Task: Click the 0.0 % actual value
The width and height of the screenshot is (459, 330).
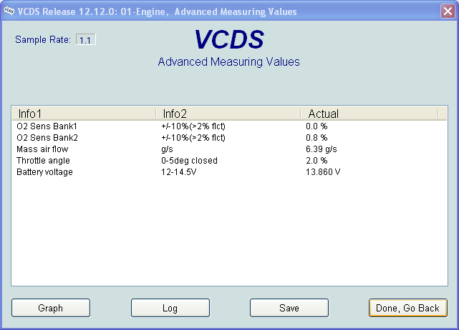Action: click(317, 126)
